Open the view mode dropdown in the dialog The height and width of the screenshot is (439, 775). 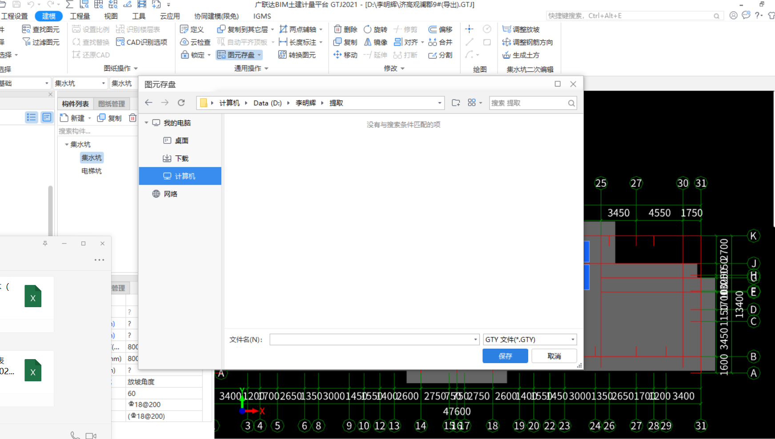click(481, 103)
